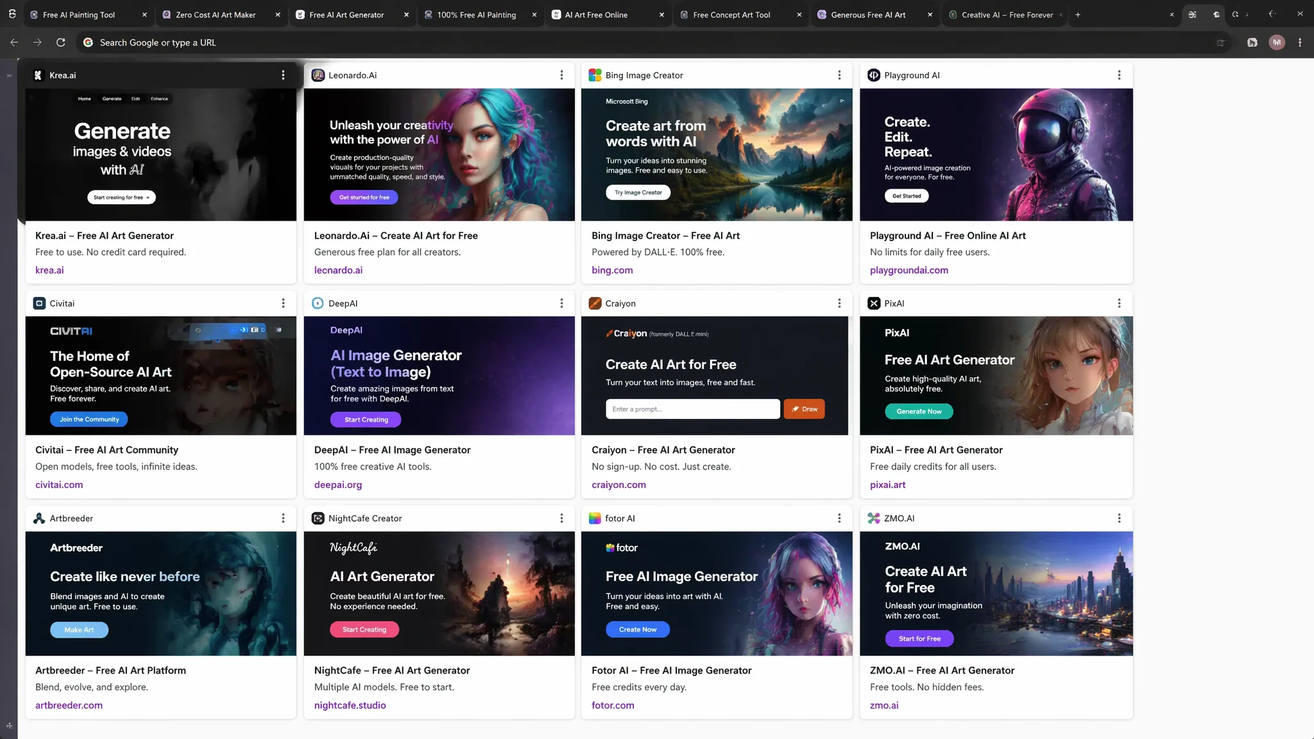
Task: Click the NightCafe Creator favicon
Action: (318, 518)
